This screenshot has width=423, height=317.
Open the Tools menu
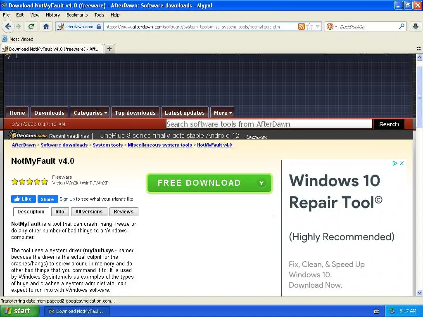(99, 15)
